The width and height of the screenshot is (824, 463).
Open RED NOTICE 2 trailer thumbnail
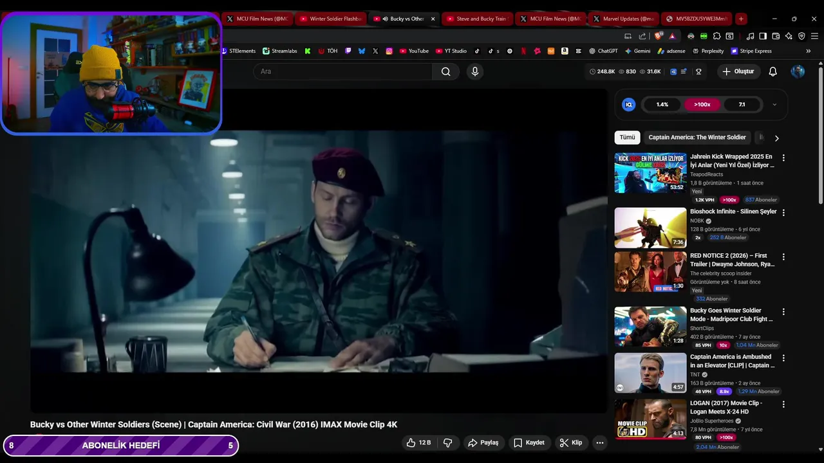tap(650, 272)
